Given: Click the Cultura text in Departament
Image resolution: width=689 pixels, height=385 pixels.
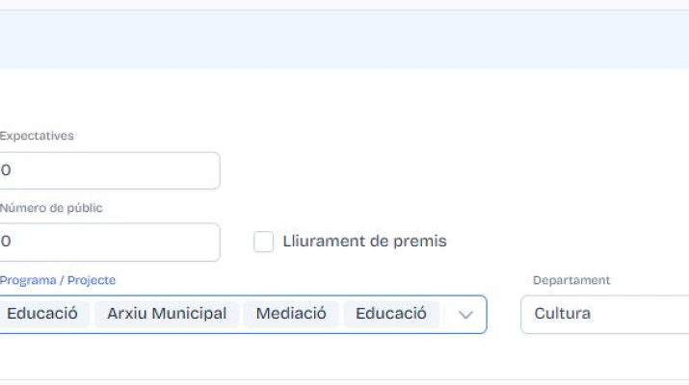Looking at the screenshot, I should [x=562, y=315].
